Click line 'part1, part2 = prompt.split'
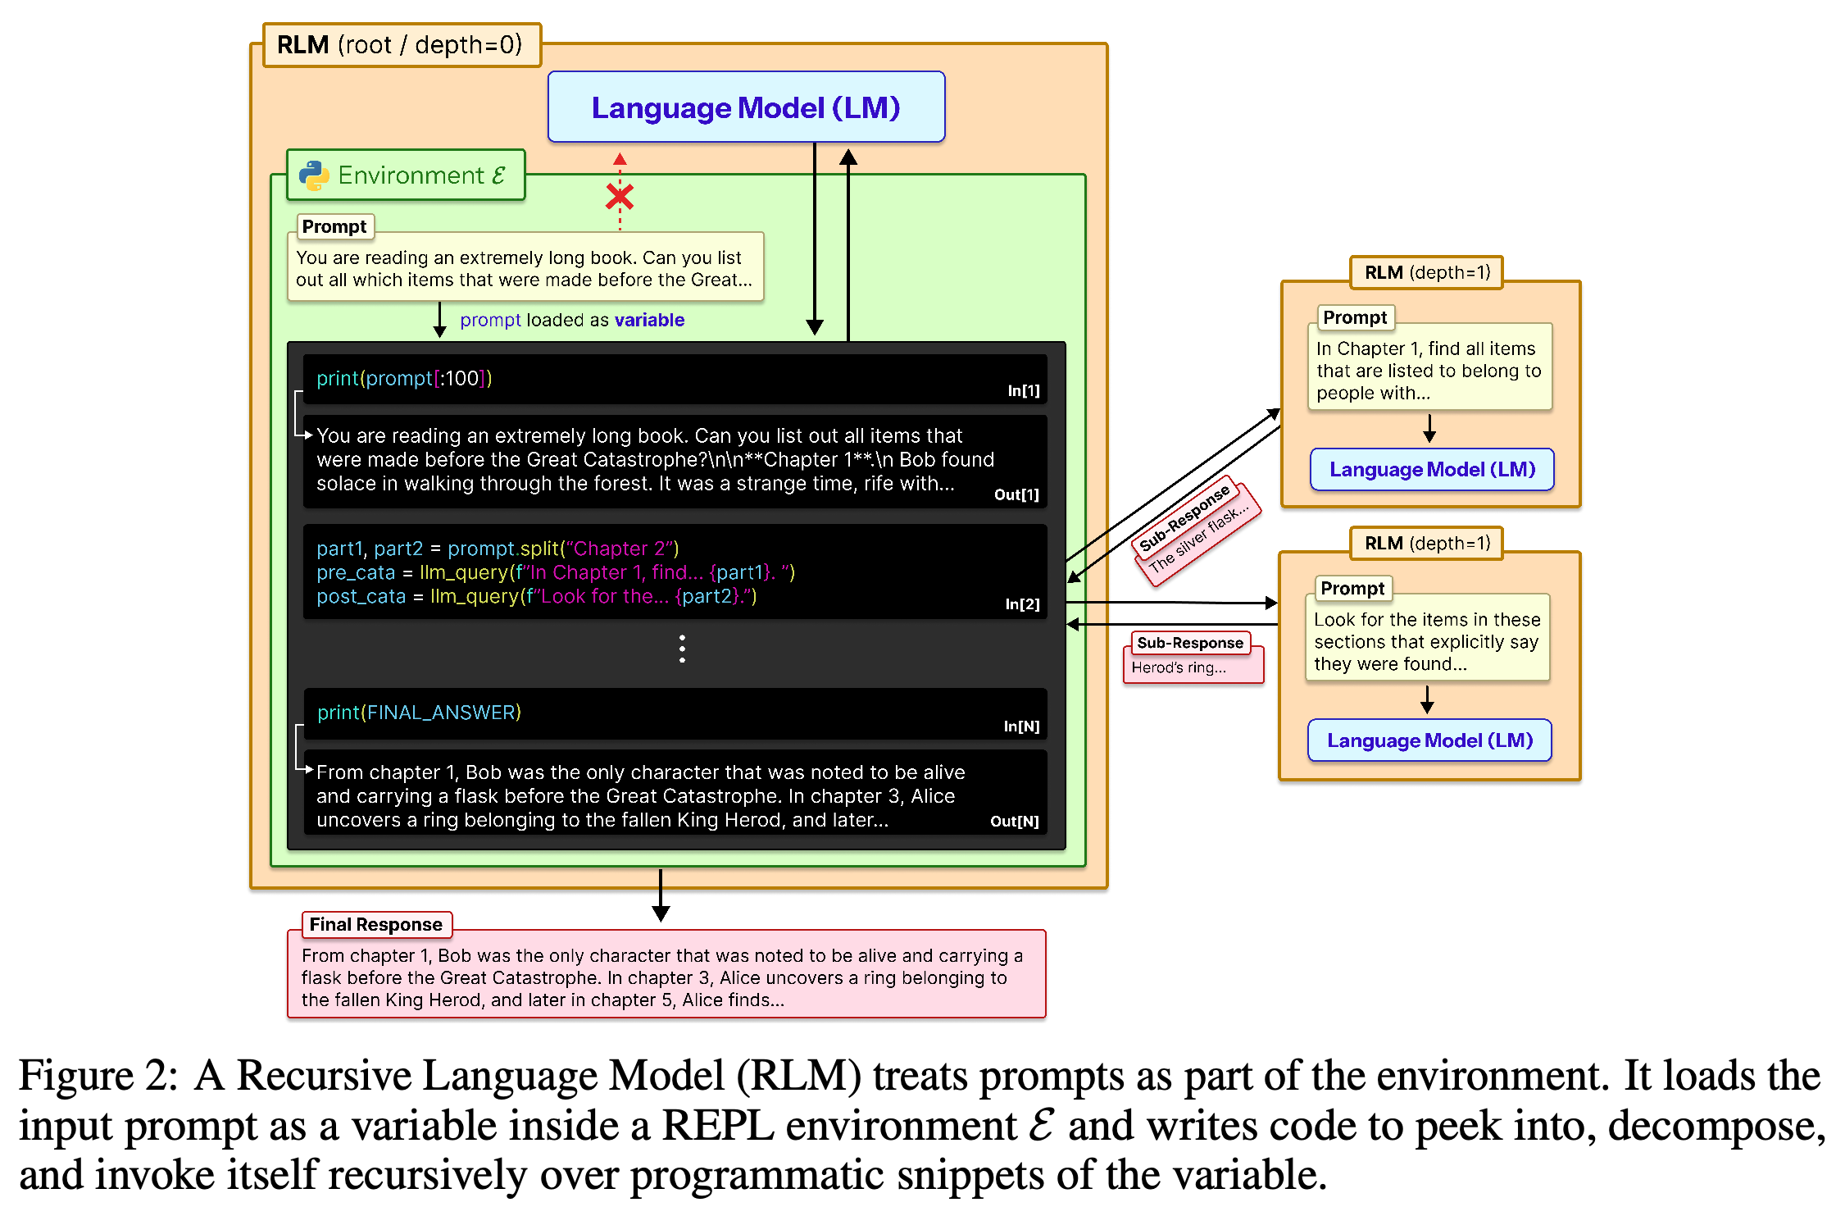Image resolution: width=1845 pixels, height=1216 pixels. click(x=498, y=548)
